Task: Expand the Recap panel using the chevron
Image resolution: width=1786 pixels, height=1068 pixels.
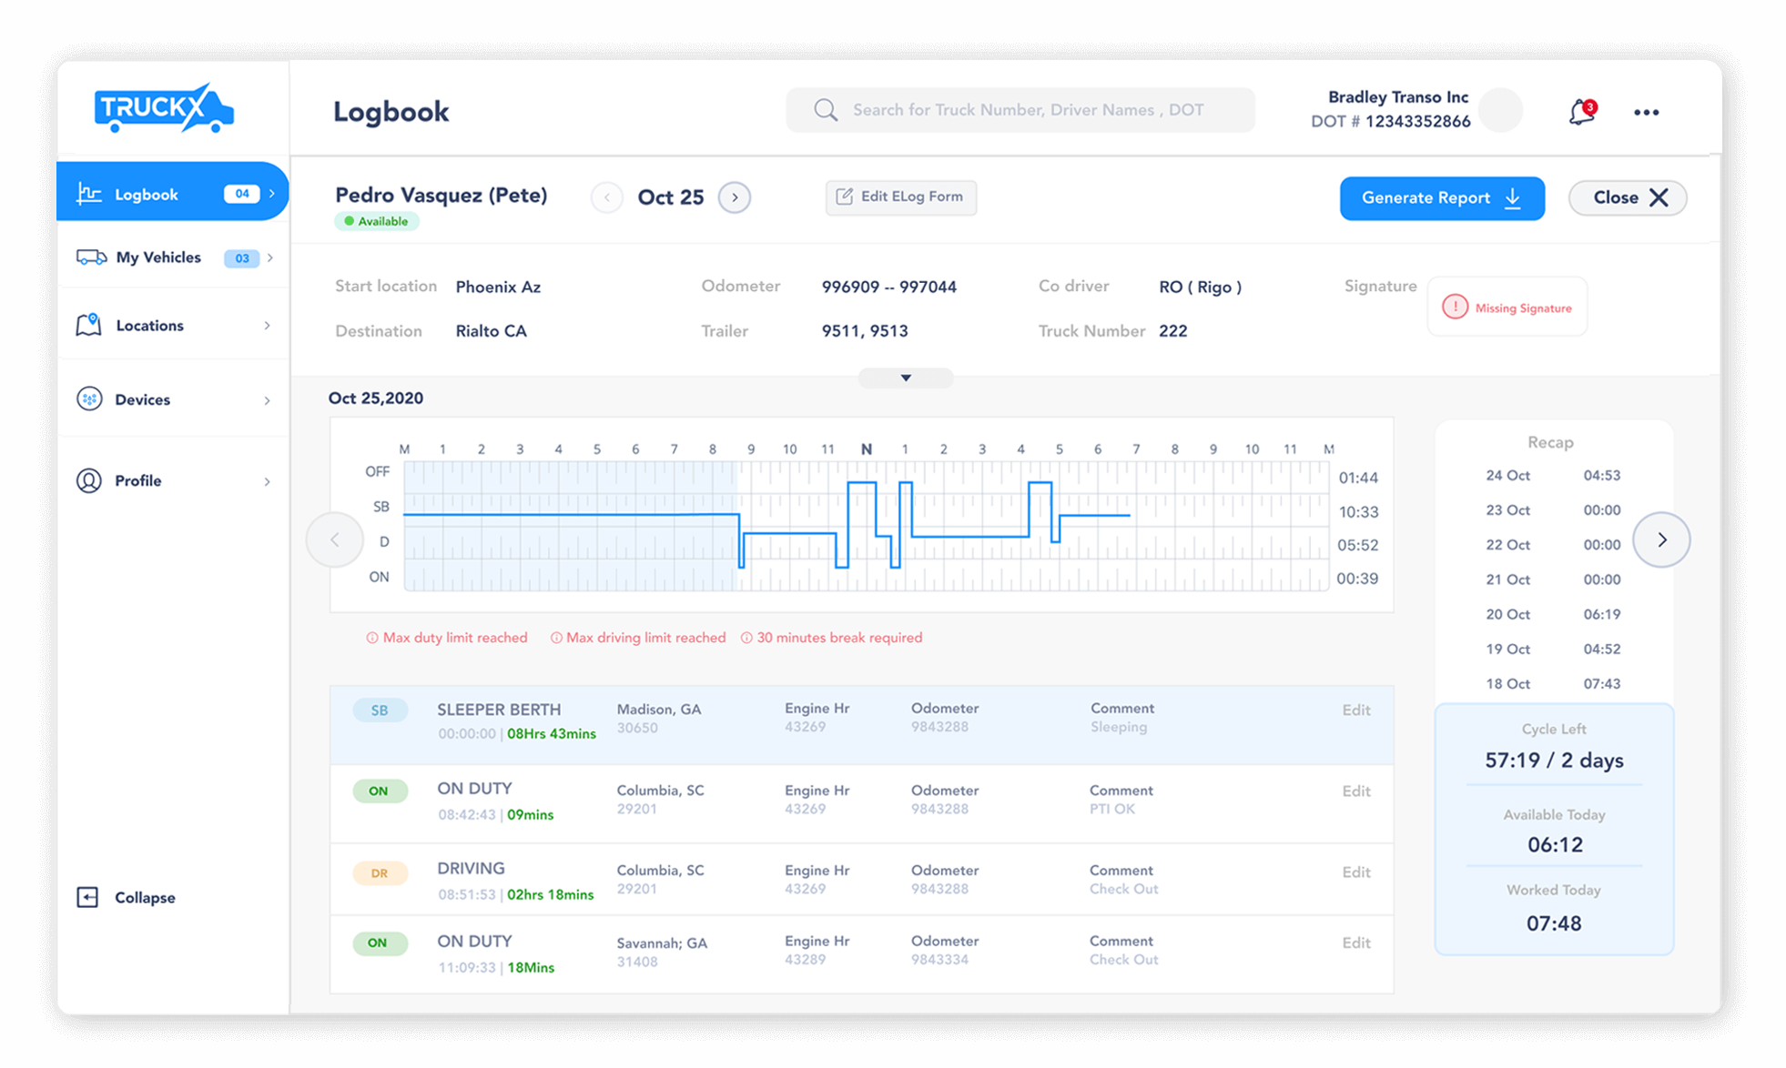Action: coord(1664,539)
